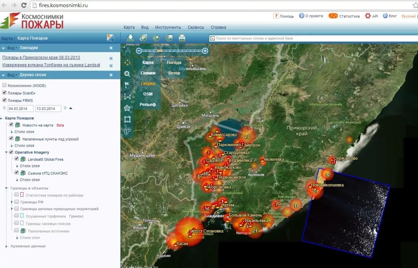Close the Закладки panel with its X

tap(111, 48)
